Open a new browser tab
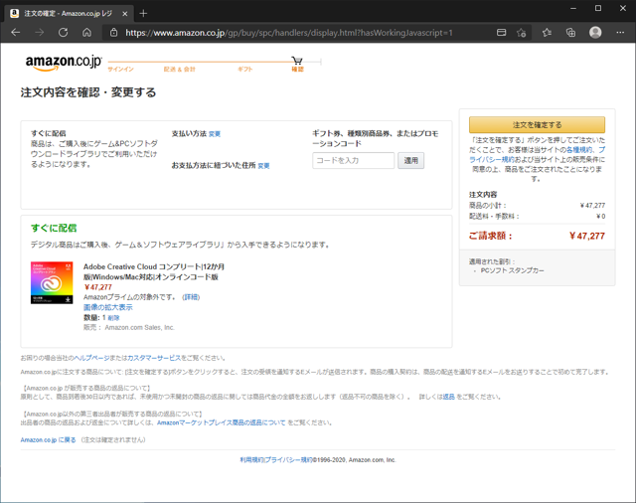The height and width of the screenshot is (503, 636). (x=143, y=13)
